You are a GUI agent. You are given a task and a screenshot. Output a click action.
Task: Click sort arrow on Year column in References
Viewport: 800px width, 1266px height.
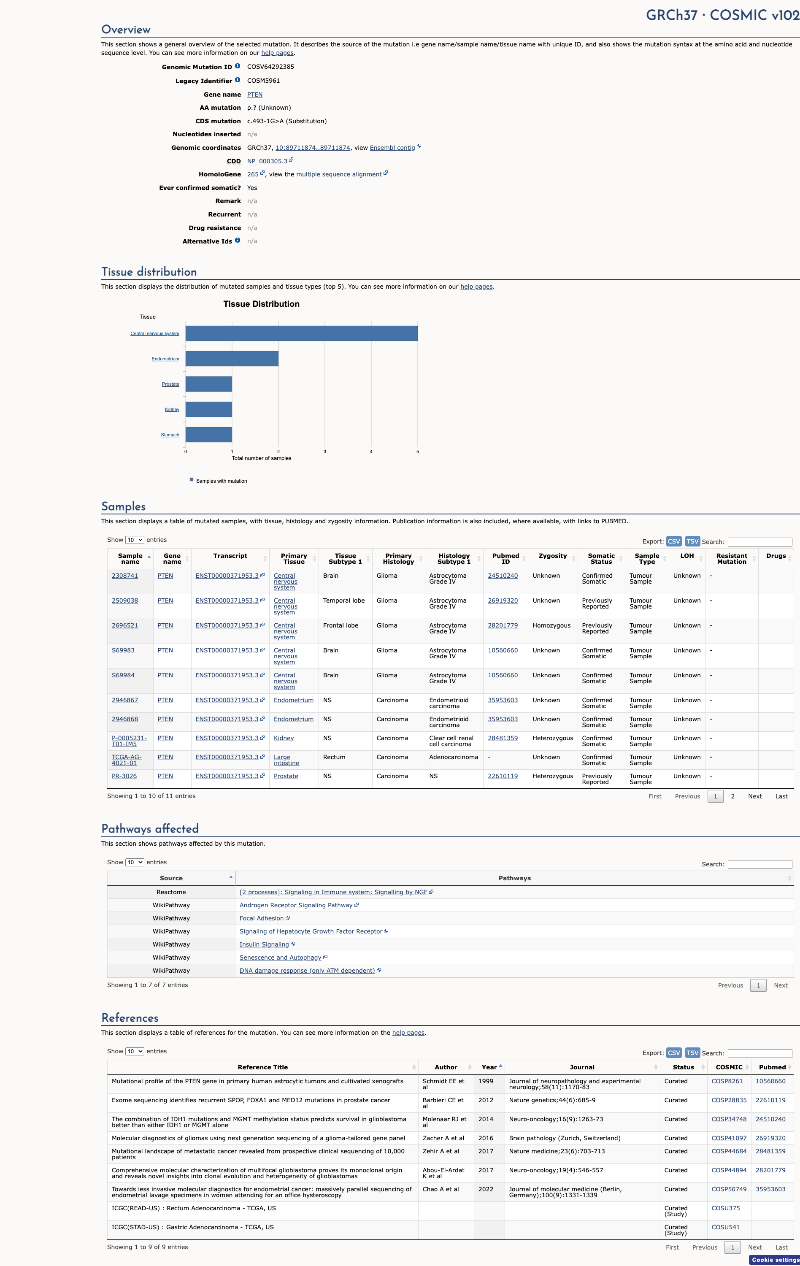(500, 1066)
